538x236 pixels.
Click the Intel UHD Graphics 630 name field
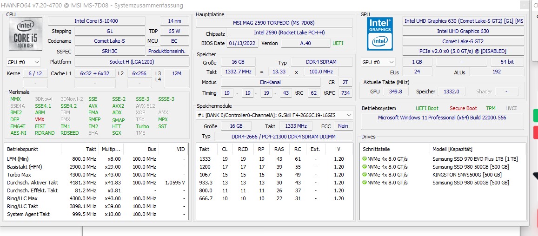(463, 31)
